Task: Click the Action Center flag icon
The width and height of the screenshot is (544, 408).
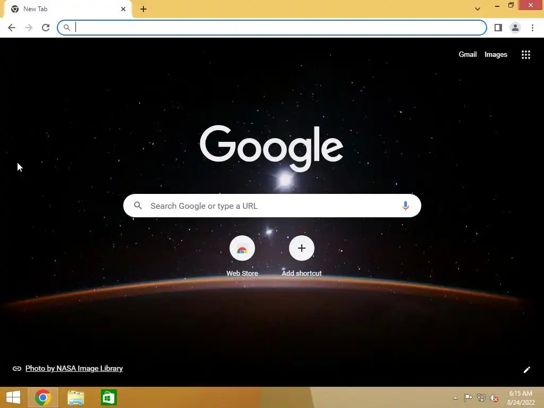Action: point(469,397)
